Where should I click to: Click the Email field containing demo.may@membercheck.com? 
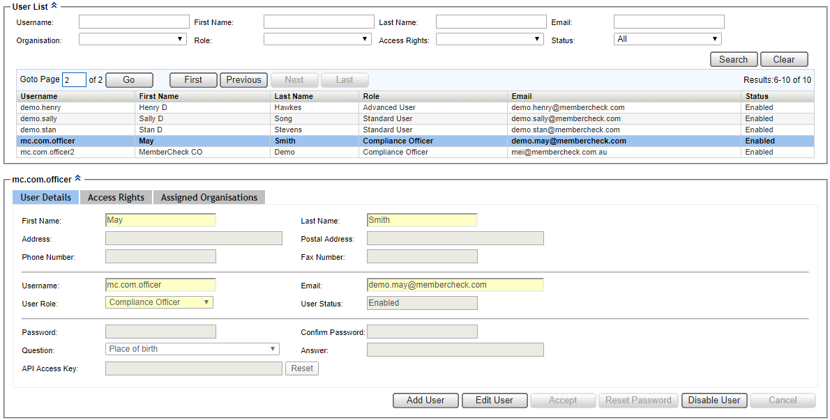[455, 285]
